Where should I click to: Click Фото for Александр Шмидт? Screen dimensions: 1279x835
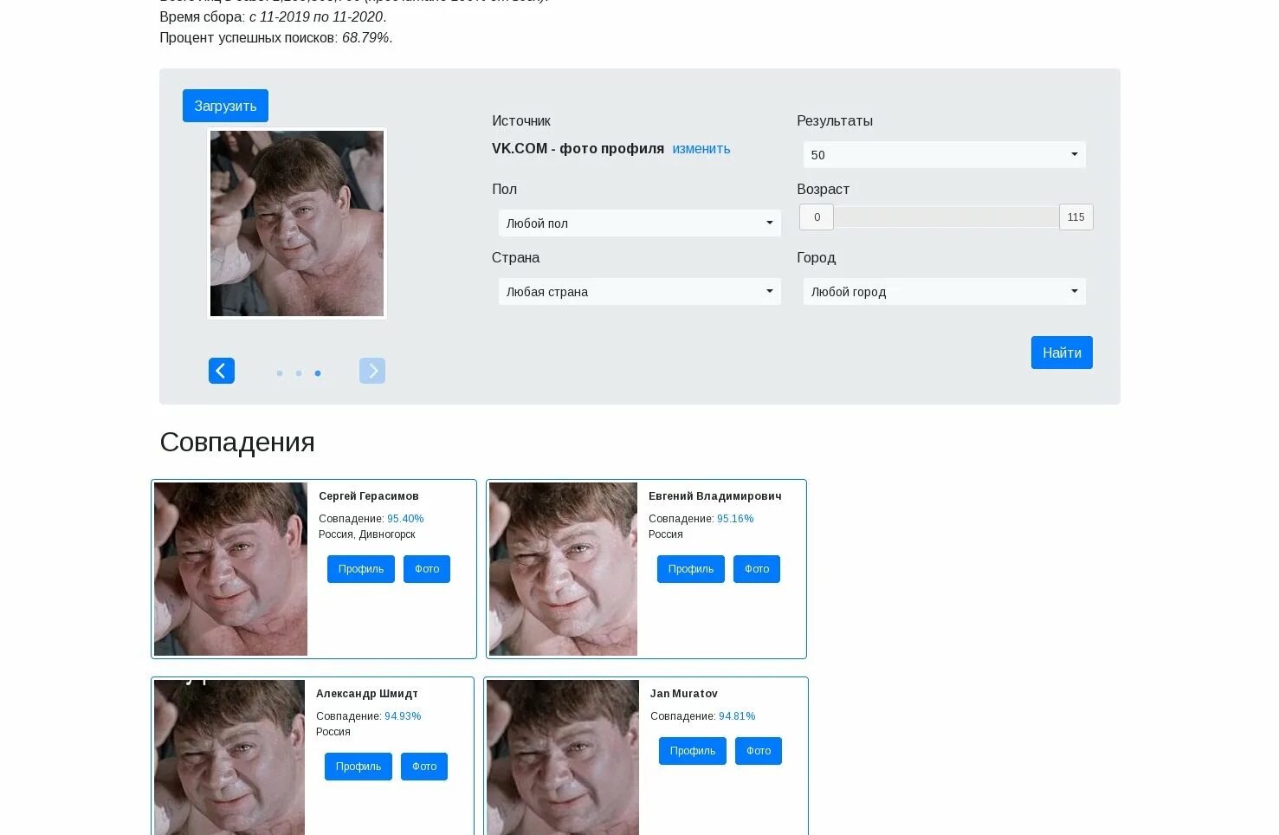tap(424, 766)
